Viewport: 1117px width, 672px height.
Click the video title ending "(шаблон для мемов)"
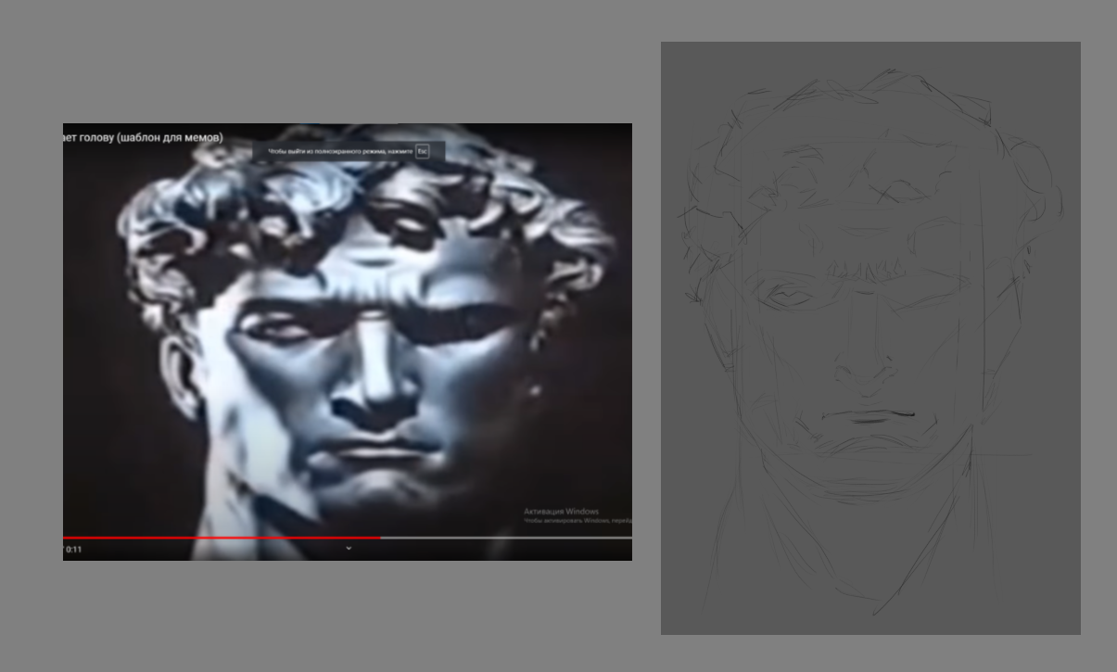point(144,137)
